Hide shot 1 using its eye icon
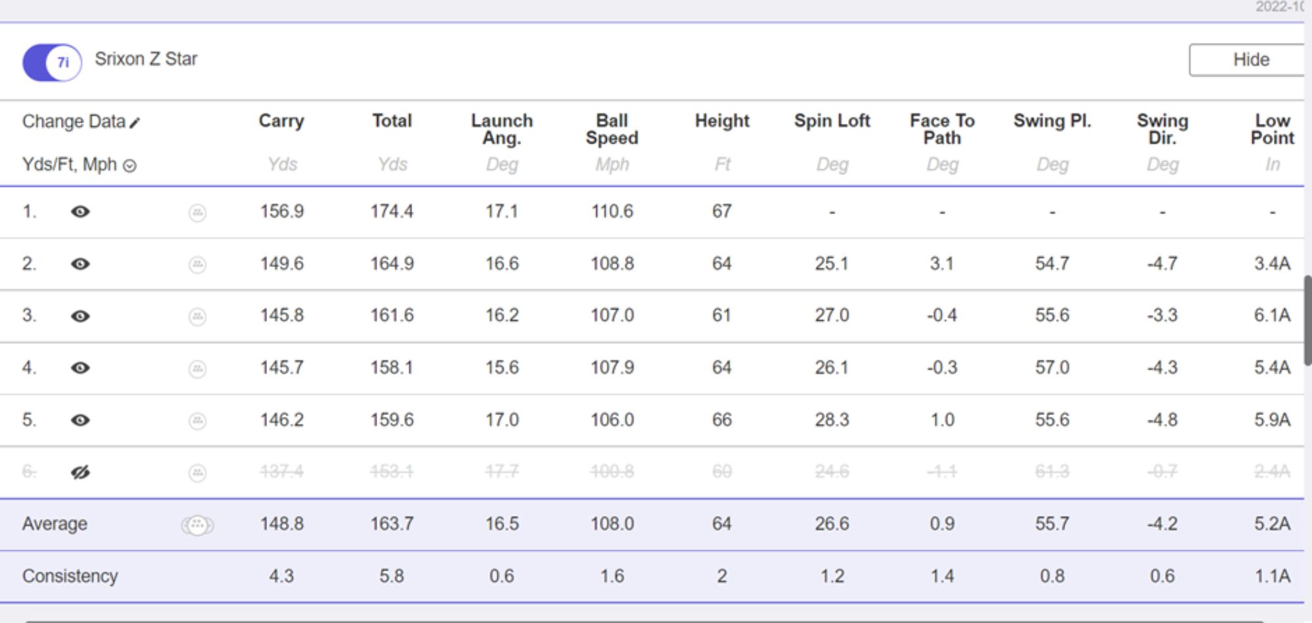 [x=80, y=212]
